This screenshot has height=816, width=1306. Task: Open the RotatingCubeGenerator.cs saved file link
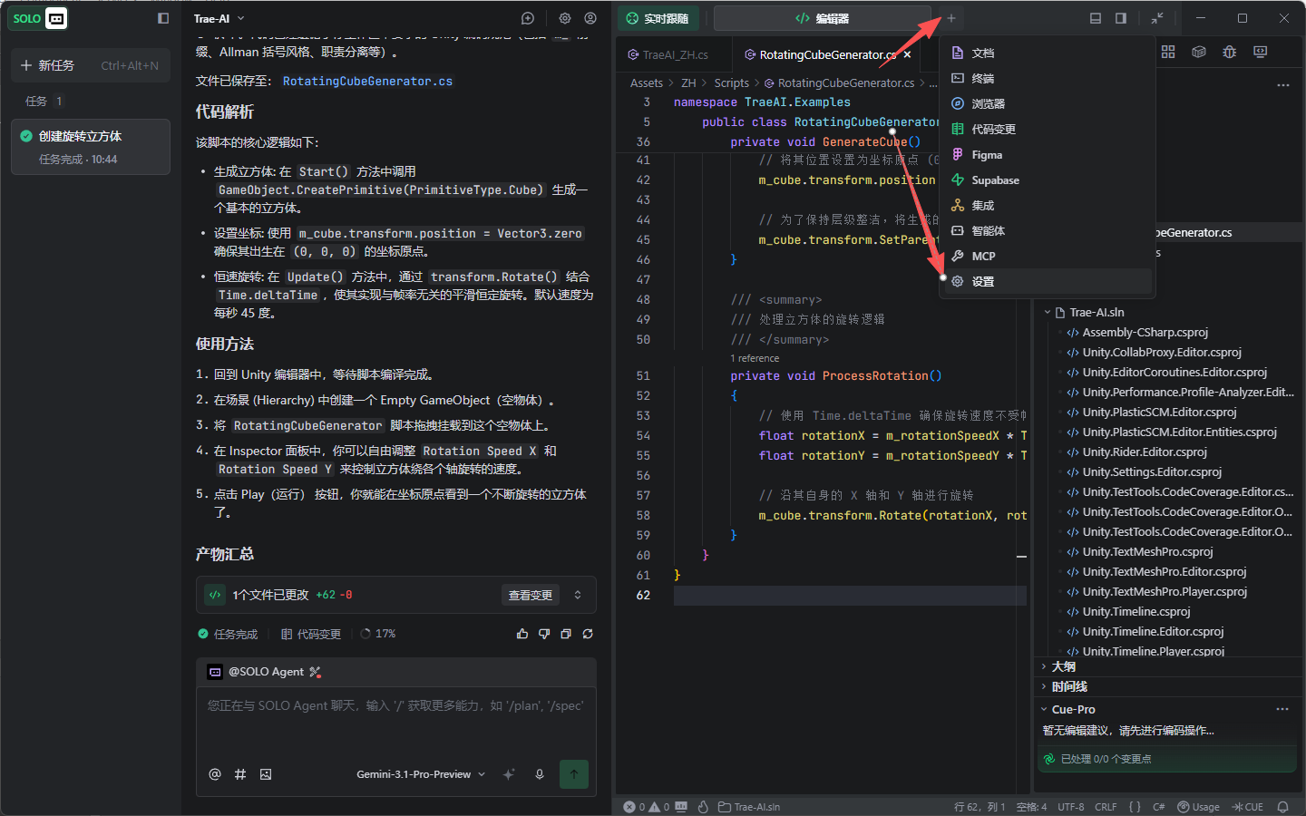(367, 82)
